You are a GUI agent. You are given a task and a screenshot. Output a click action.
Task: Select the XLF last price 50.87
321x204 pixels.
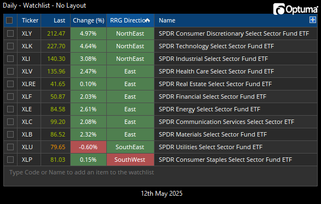pos(58,97)
